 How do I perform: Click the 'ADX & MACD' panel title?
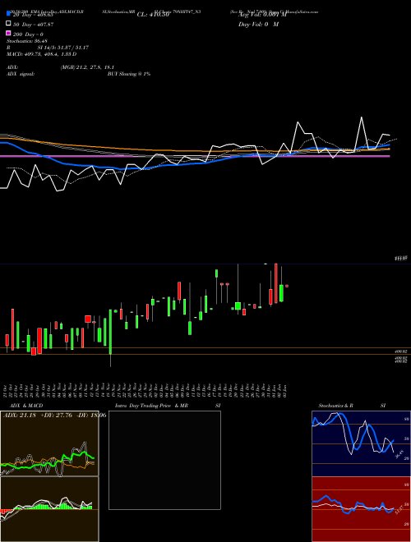[26, 406]
